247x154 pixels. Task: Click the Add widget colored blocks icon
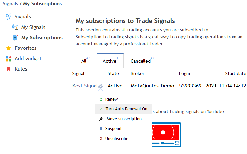(9, 59)
